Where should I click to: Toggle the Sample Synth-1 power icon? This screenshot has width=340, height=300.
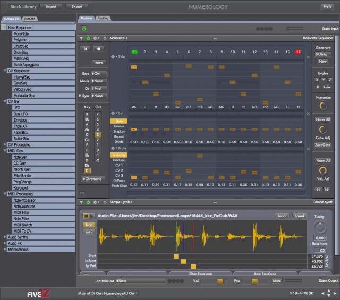click(x=88, y=202)
